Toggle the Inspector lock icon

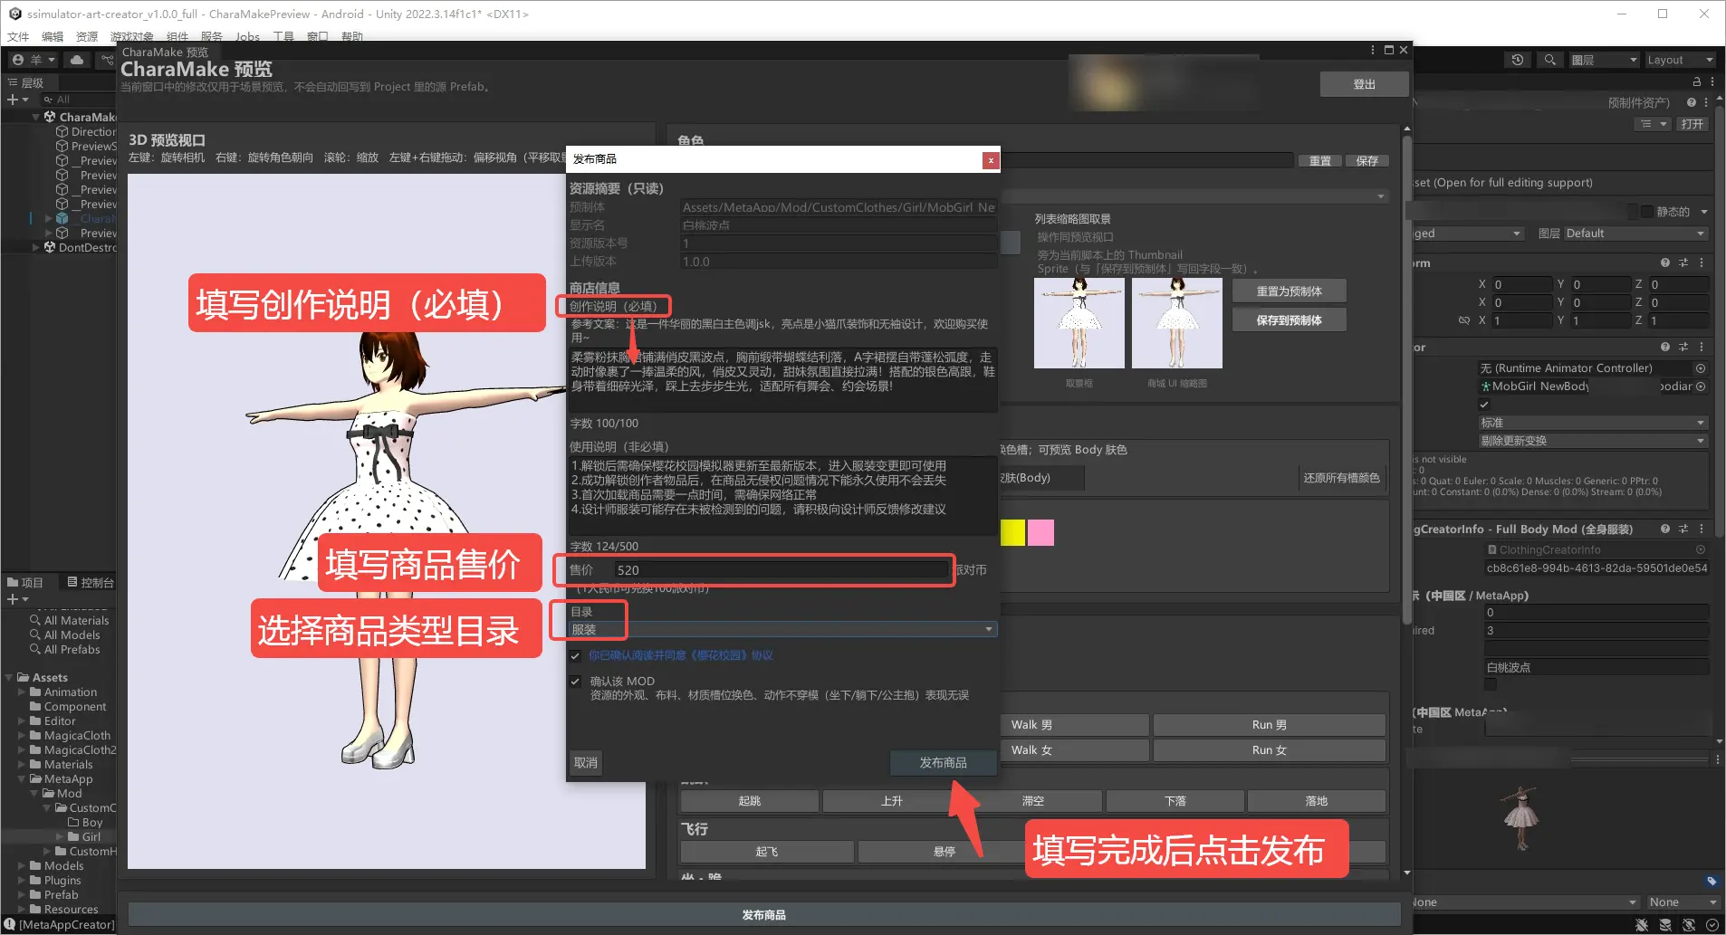[x=1696, y=81]
